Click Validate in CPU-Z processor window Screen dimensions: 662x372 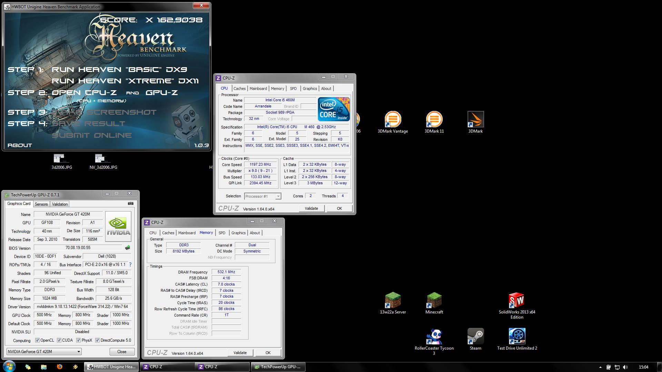pyautogui.click(x=311, y=208)
